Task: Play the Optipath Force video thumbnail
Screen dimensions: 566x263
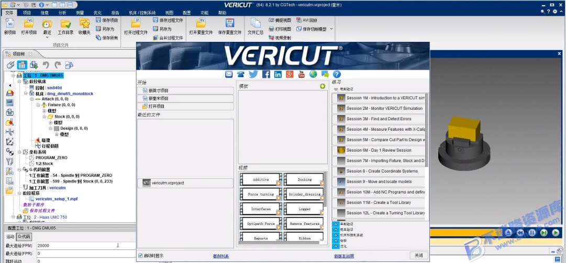Action: (x=261, y=224)
